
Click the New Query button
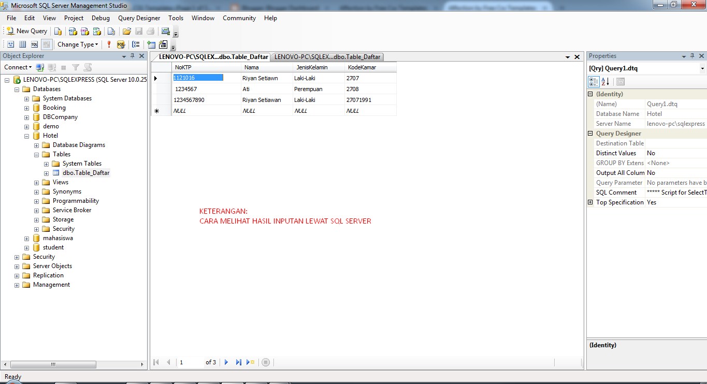coord(26,31)
